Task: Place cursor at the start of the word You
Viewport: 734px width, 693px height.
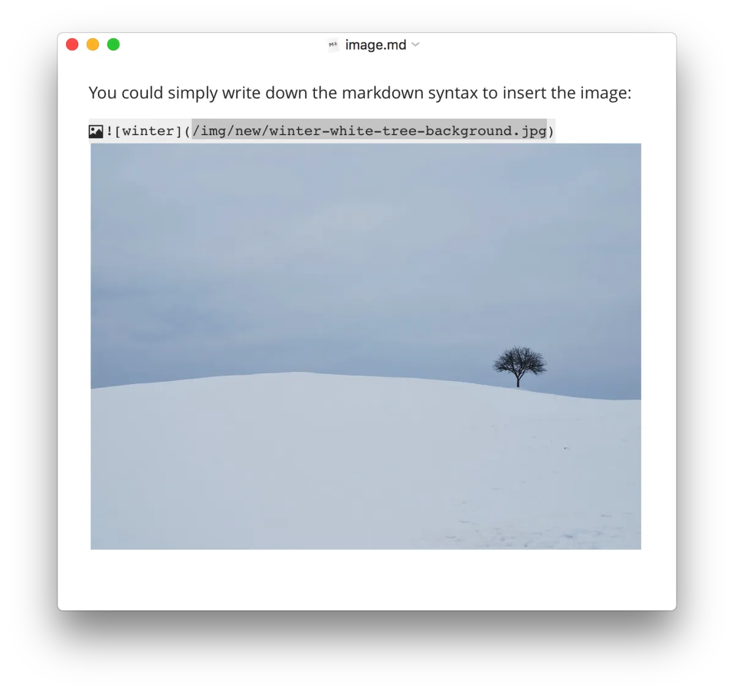Action: click(89, 93)
